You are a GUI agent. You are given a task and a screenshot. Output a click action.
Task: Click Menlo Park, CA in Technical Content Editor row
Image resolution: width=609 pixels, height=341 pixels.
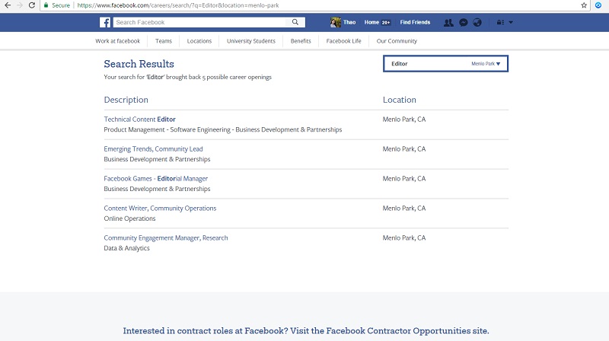coord(404,120)
